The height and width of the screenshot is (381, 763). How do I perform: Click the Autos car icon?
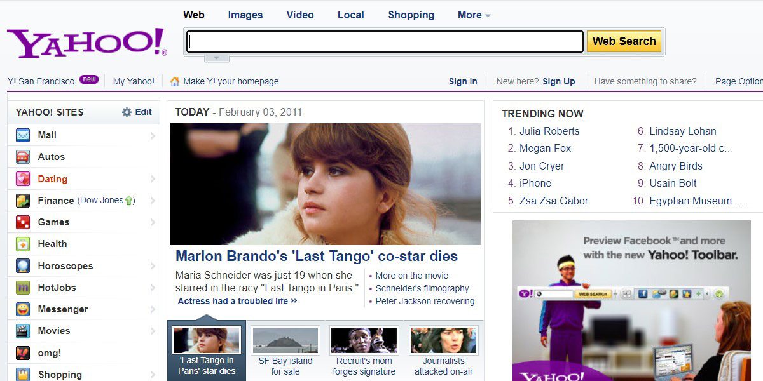point(23,157)
